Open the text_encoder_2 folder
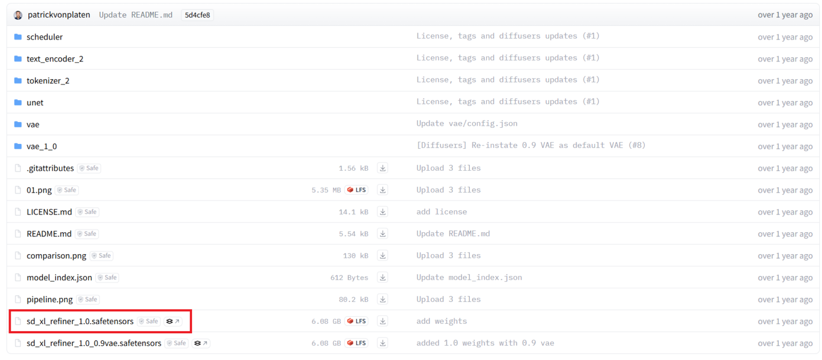Screen dimensions: 822x360 pos(55,59)
